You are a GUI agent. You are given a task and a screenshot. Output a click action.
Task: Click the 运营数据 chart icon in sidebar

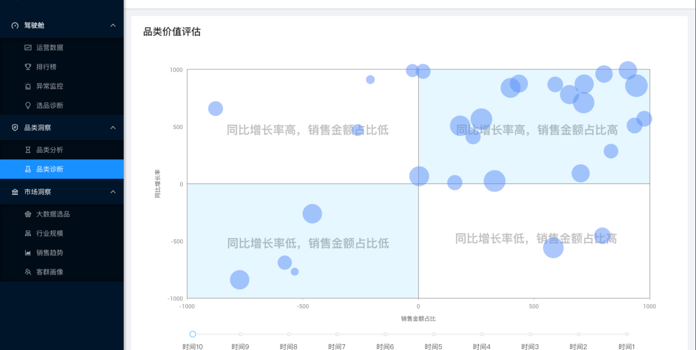(x=28, y=48)
